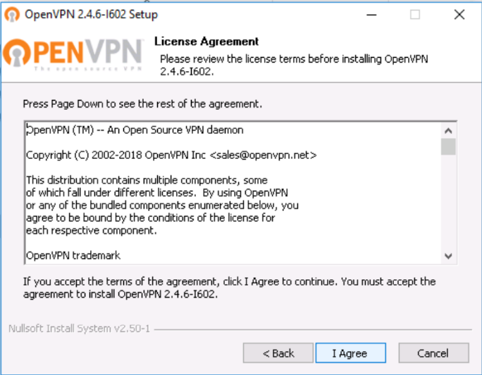
Task: Click the OpenVPN icon in the title bar
Action: click(x=12, y=14)
